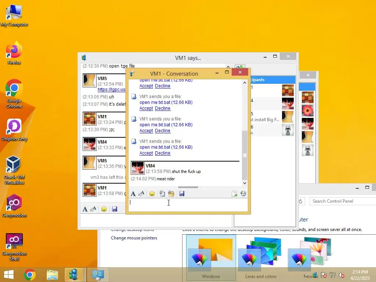
Task: Click save floppy icon in VM1 says window
Action: (x=115, y=209)
